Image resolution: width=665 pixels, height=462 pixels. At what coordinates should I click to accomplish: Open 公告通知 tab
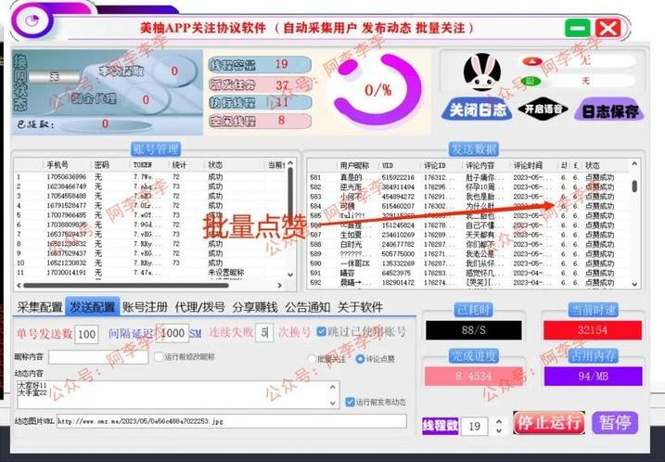click(x=308, y=307)
